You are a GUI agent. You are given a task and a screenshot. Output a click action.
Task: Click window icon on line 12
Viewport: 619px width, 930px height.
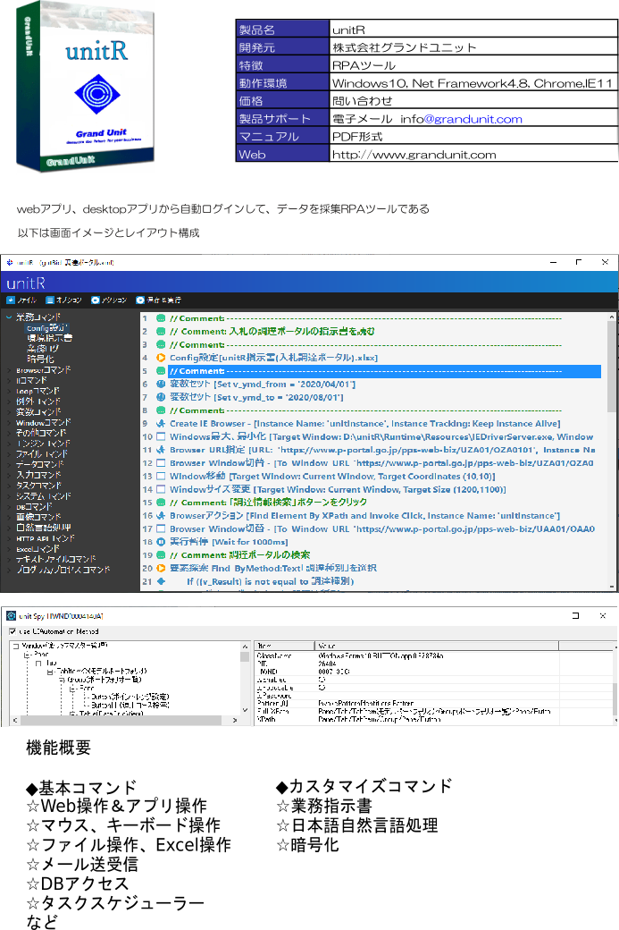pyautogui.click(x=161, y=462)
